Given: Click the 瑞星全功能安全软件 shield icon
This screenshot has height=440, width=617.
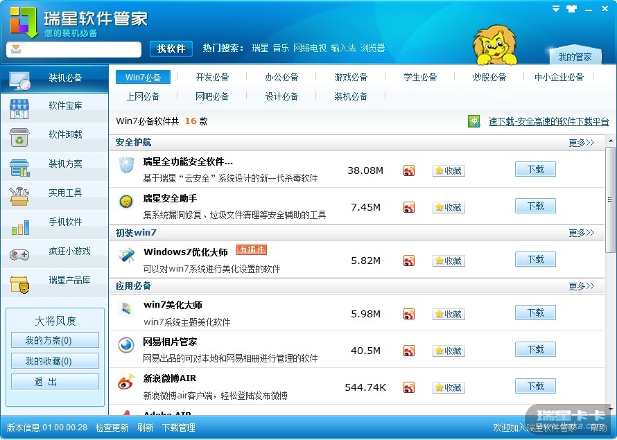Looking at the screenshot, I should click(x=127, y=165).
